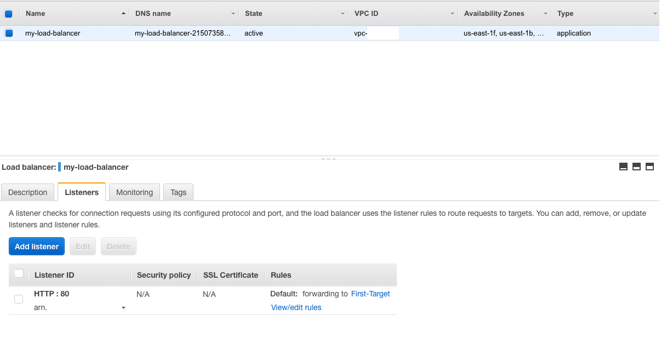The height and width of the screenshot is (338, 667).
Task: Click the middle split-pane layout icon
Action: [636, 167]
